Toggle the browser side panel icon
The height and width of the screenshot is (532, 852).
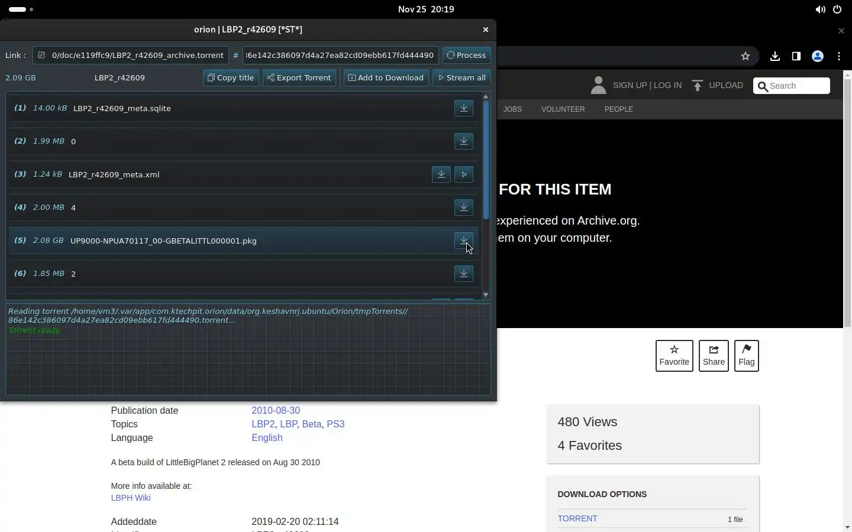point(796,56)
